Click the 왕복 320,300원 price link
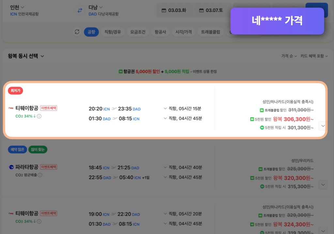334x234 pixels. tap(293, 178)
